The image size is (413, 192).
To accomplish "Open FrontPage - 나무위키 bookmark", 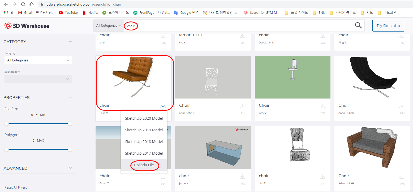I will click(152, 12).
